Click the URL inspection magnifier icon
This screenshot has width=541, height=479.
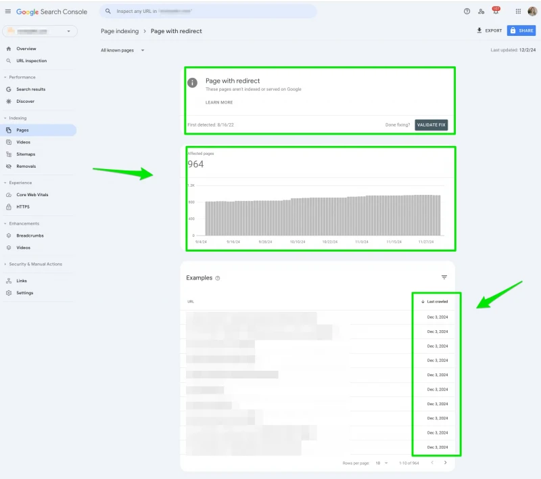point(9,61)
